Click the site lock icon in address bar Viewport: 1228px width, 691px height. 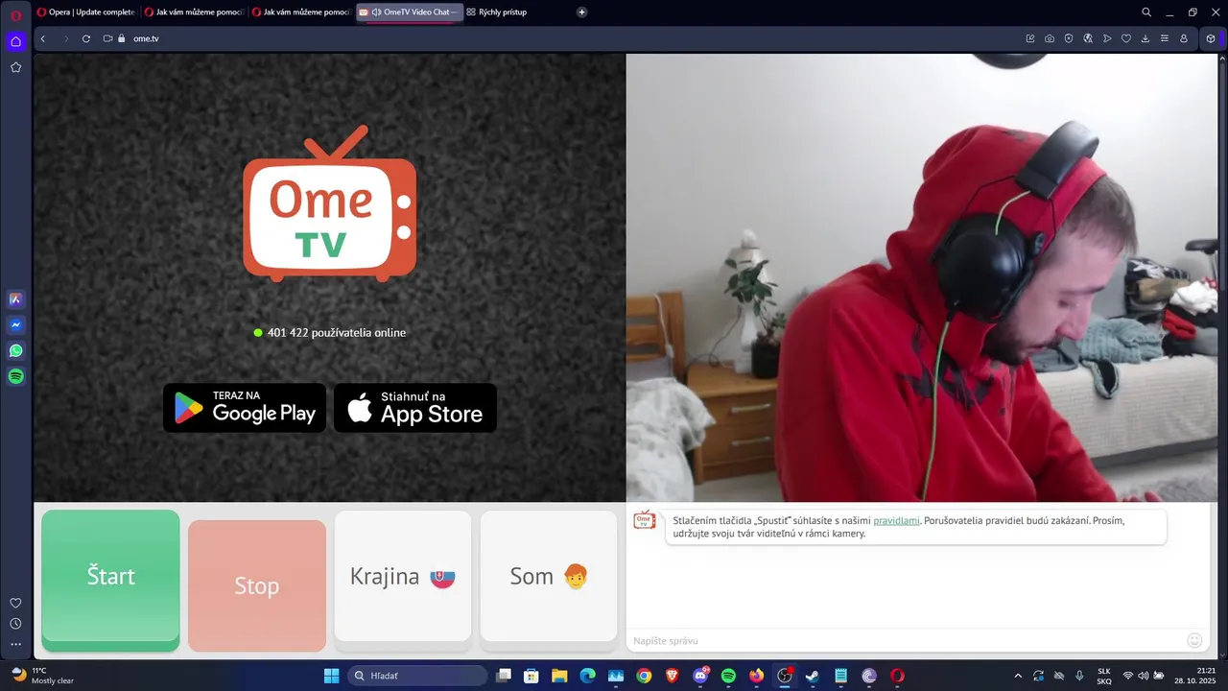pyautogui.click(x=122, y=38)
